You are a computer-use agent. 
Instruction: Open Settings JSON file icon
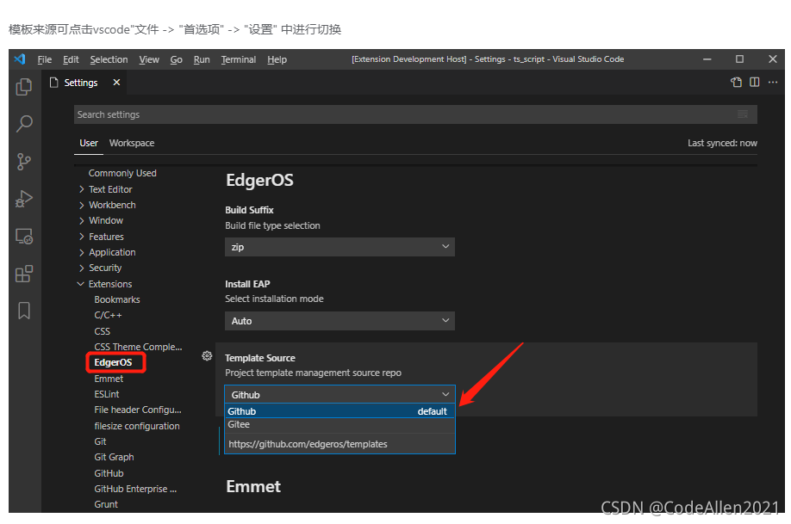pyautogui.click(x=736, y=82)
